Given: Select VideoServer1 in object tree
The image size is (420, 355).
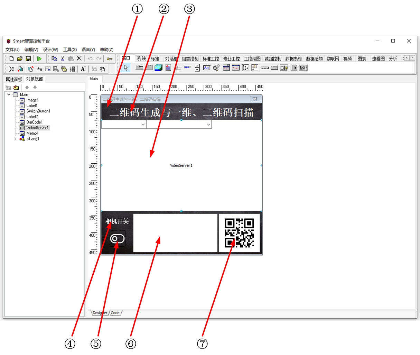Looking at the screenshot, I should coord(37,128).
